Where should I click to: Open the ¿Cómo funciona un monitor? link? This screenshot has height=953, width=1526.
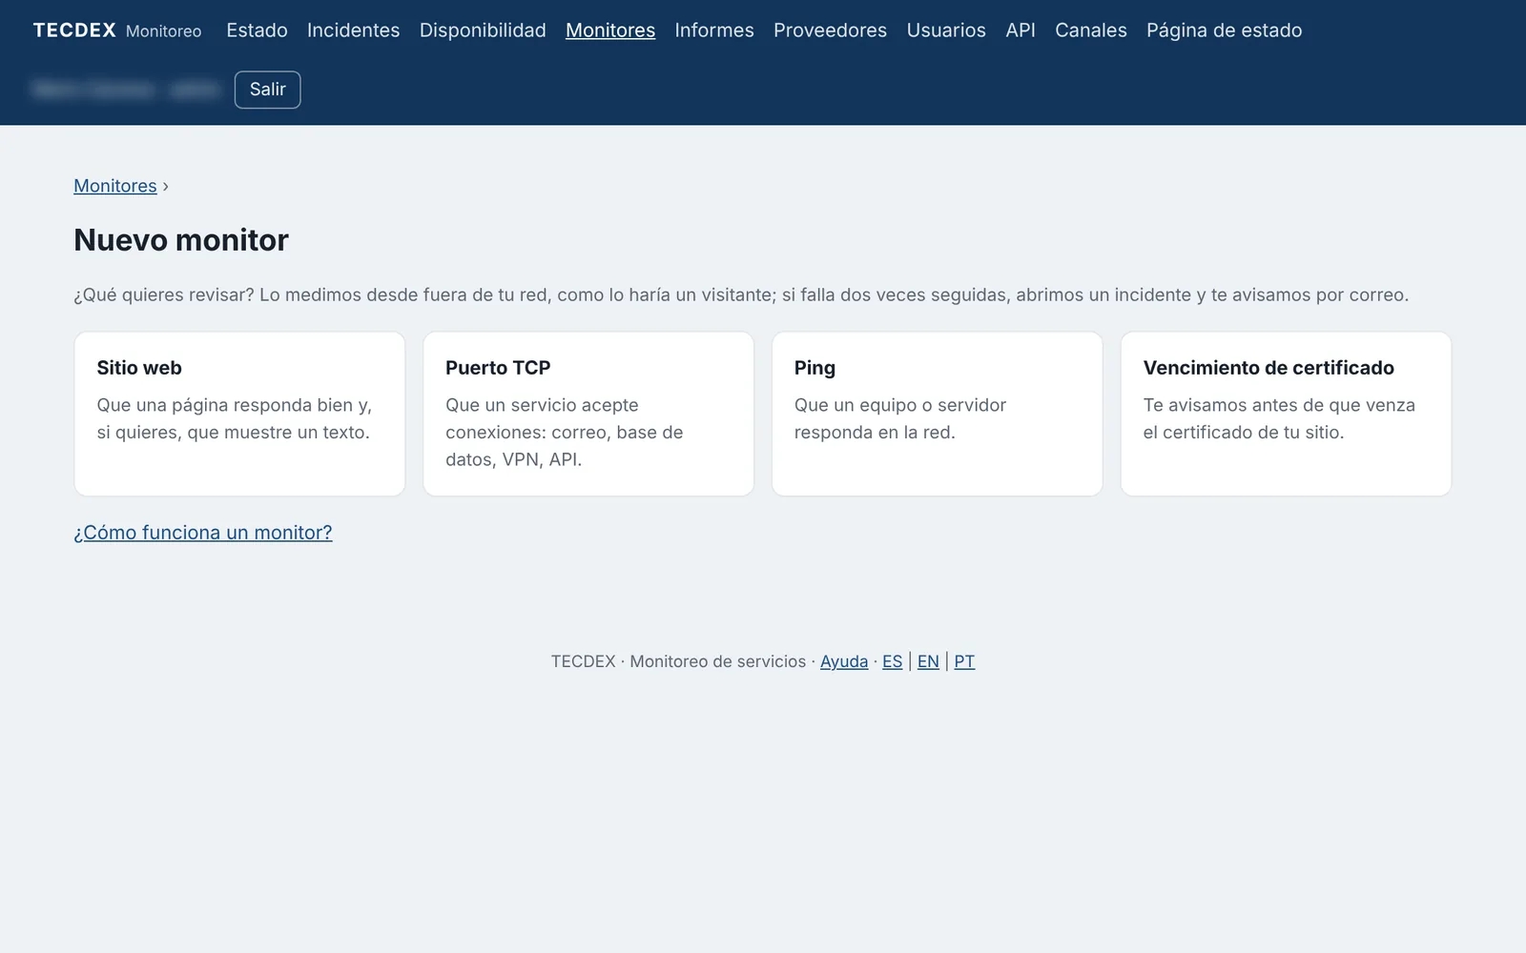pyautogui.click(x=203, y=533)
